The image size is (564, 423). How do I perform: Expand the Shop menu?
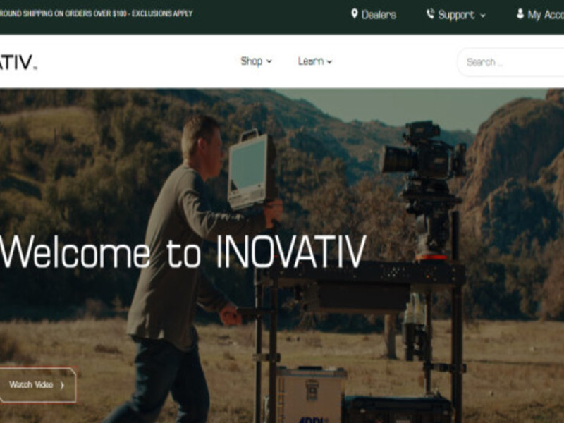pos(256,61)
